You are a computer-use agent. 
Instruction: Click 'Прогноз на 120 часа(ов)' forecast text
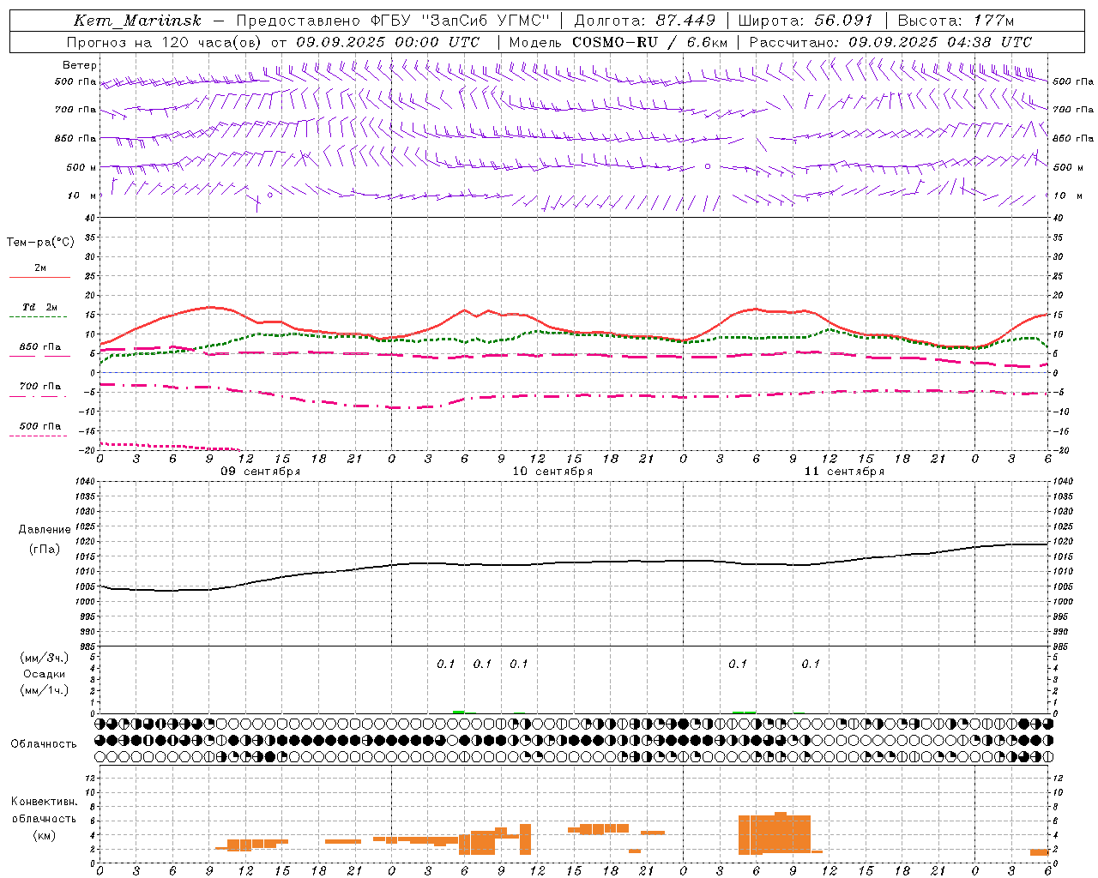[166, 42]
